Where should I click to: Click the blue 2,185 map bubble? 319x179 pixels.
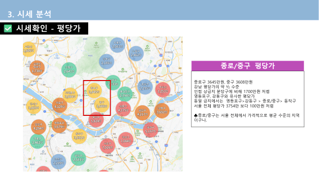[106, 62]
